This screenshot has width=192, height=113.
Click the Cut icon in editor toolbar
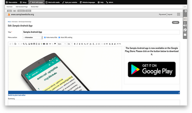10,44
